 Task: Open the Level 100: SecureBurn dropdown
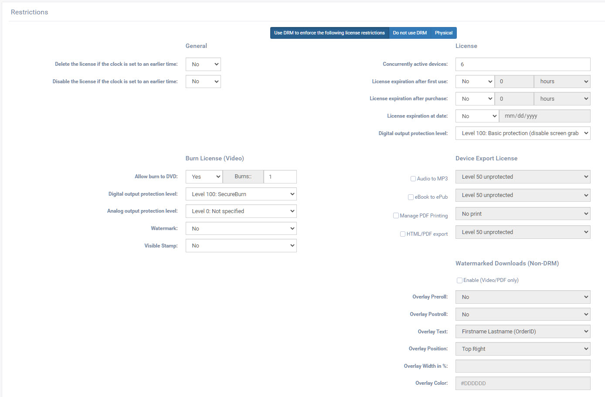pos(241,194)
